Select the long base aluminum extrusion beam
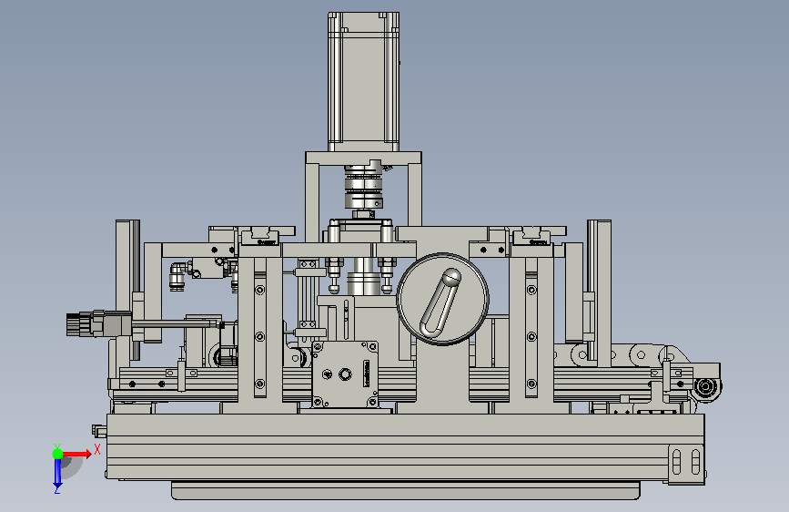 [x=405, y=446]
